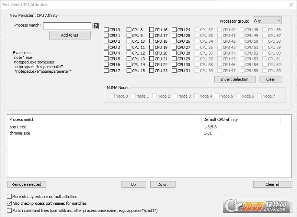Screen dimensions: 297x217
Task: Check the CPU 10 checkbox
Action: click(129, 41)
